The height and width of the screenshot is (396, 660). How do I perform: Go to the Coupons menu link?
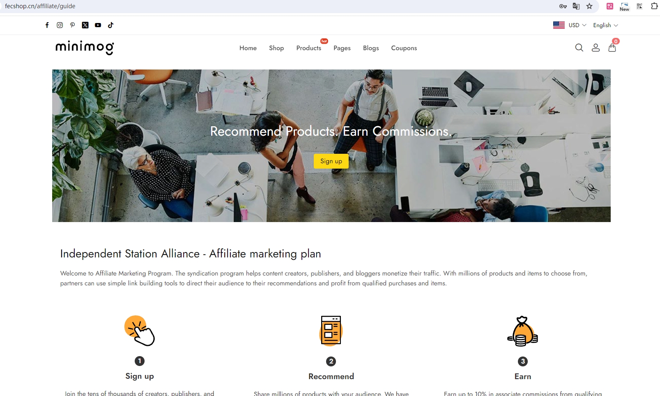(x=404, y=48)
